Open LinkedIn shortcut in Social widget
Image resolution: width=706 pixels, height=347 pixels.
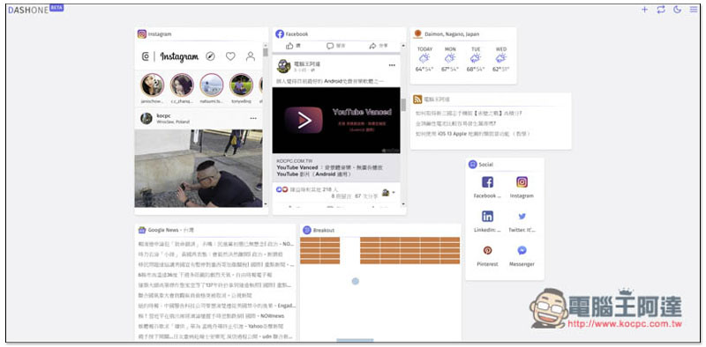(487, 221)
